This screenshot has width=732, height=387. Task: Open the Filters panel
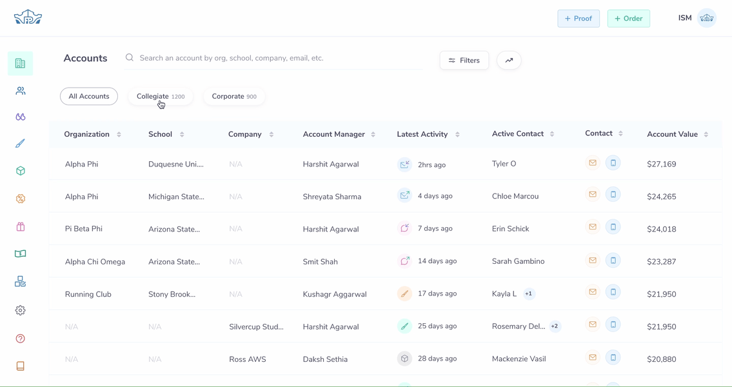[464, 60]
